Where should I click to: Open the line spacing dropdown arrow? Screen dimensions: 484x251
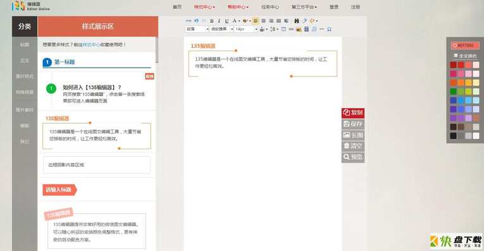(278, 29)
